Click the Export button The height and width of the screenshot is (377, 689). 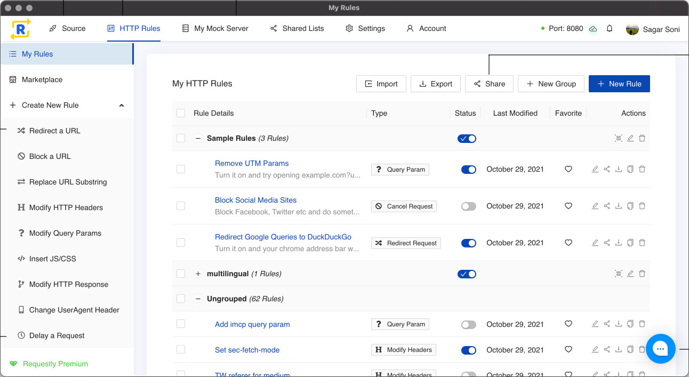pyautogui.click(x=436, y=84)
